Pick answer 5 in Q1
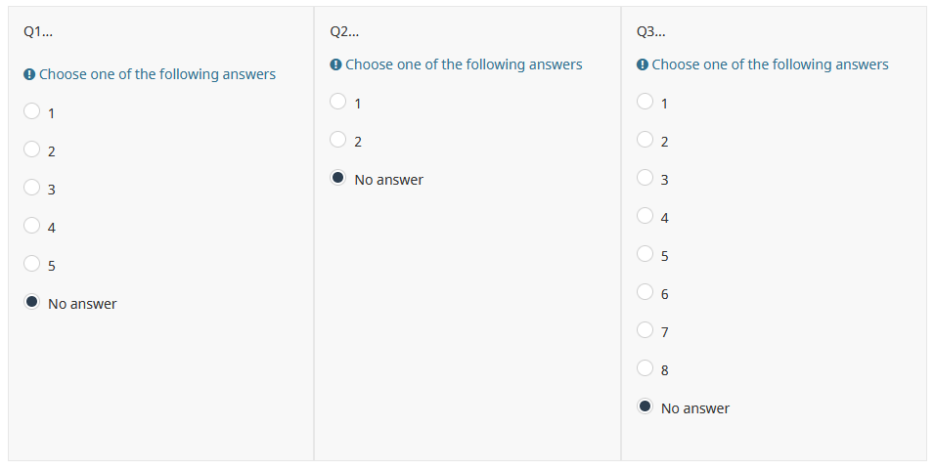Viewport: 935px width, 470px height. (x=32, y=264)
